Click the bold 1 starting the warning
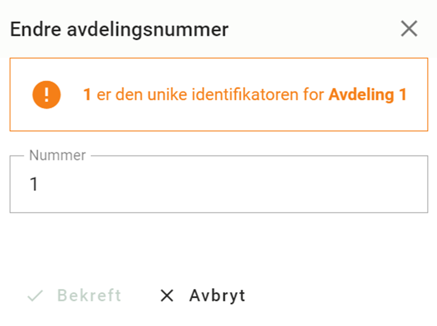The width and height of the screenshot is (437, 326). click(x=87, y=95)
